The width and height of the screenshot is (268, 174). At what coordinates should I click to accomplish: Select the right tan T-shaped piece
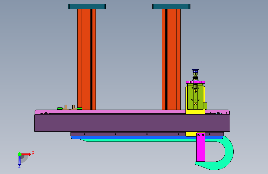point(74,107)
